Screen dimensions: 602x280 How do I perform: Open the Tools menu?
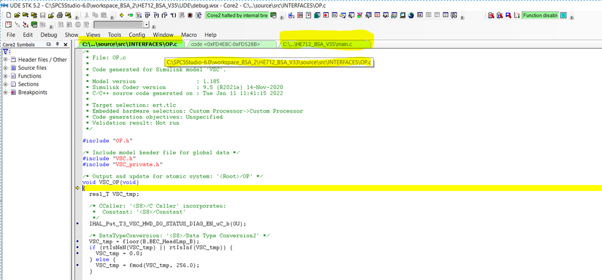click(115, 34)
